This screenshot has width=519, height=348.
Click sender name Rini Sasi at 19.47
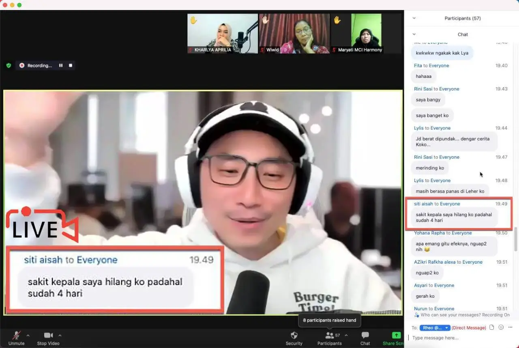(x=423, y=157)
